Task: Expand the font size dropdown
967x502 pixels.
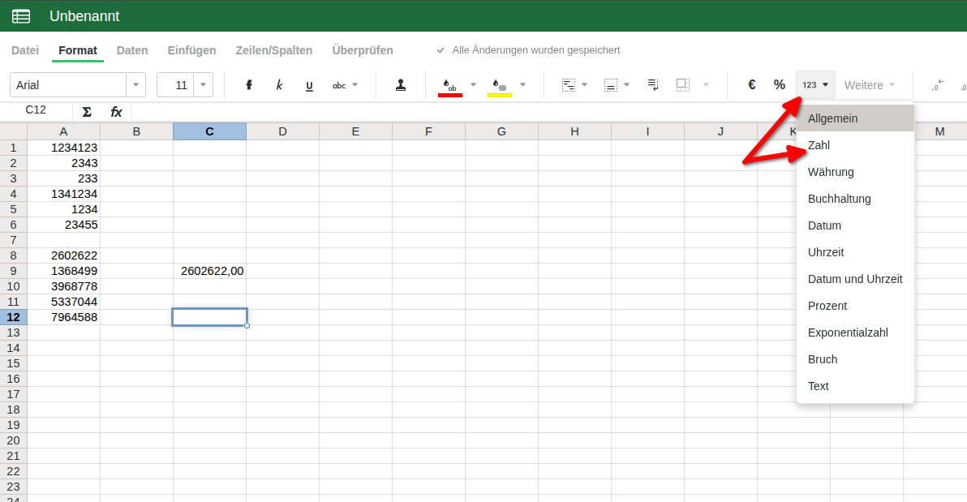Action: pos(203,85)
